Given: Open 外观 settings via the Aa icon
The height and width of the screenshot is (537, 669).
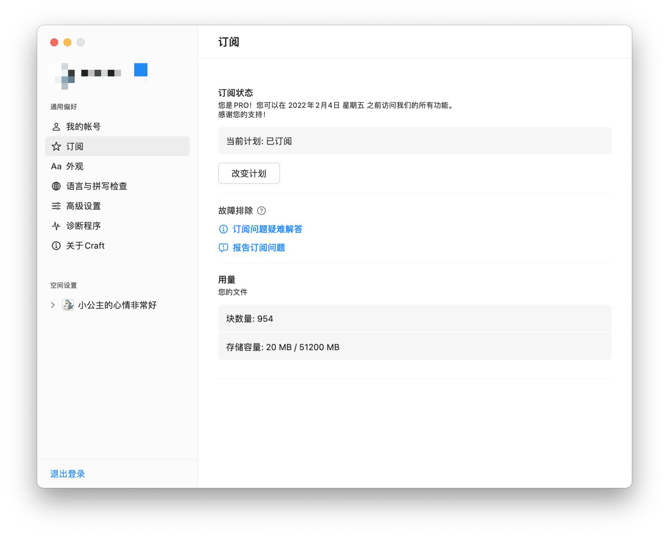Looking at the screenshot, I should (56, 166).
